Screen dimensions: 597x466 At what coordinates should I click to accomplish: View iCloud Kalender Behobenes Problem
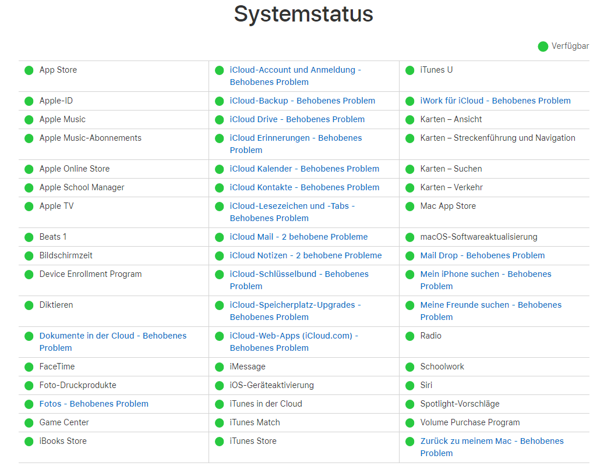pyautogui.click(x=304, y=169)
